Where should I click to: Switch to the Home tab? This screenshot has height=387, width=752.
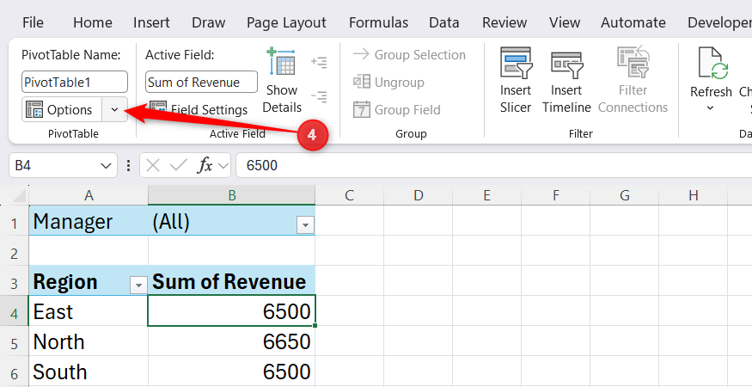coord(93,22)
